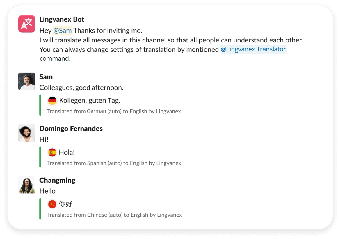Select the name Lingvanex Bot
Screen dimensions: 340x239
(x=62, y=19)
